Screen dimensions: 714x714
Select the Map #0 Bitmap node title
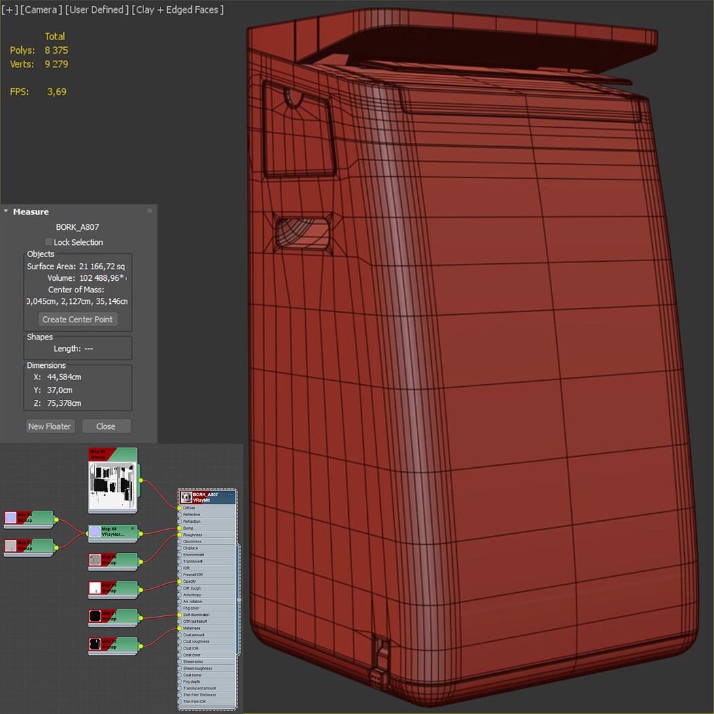coord(99,454)
